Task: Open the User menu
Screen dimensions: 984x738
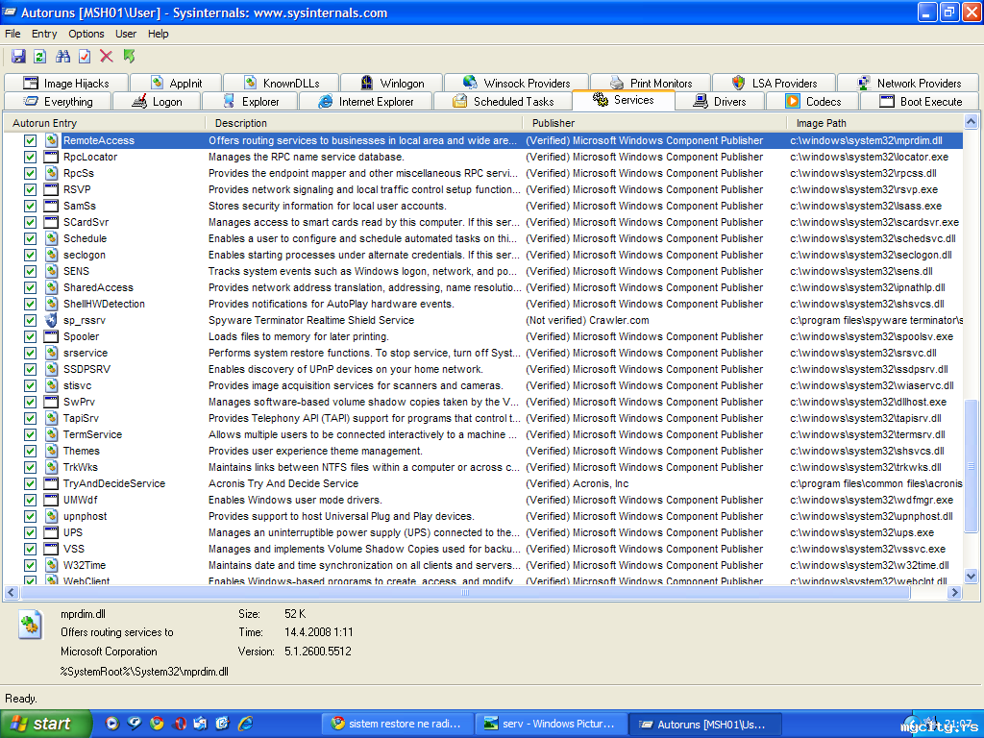Action: (x=126, y=34)
